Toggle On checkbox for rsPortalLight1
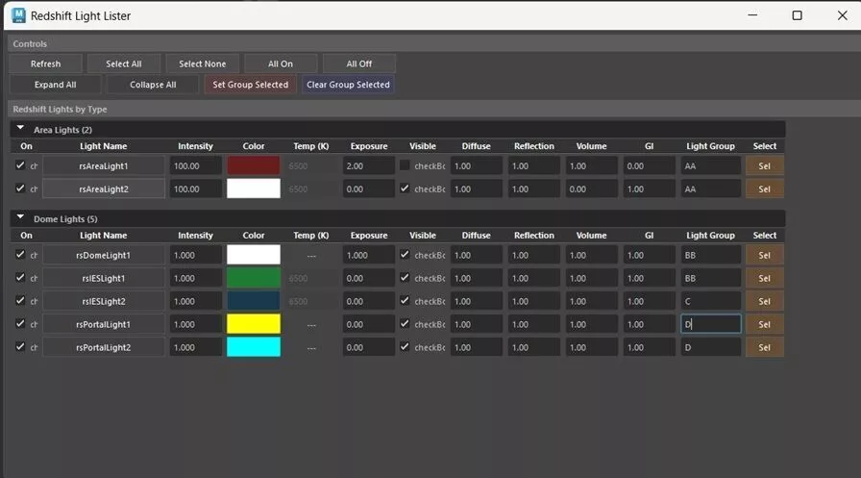 (20, 323)
